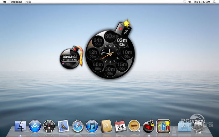Click the Thu 11:47 AM clock
This screenshot has height=137, width=219.
201,2
